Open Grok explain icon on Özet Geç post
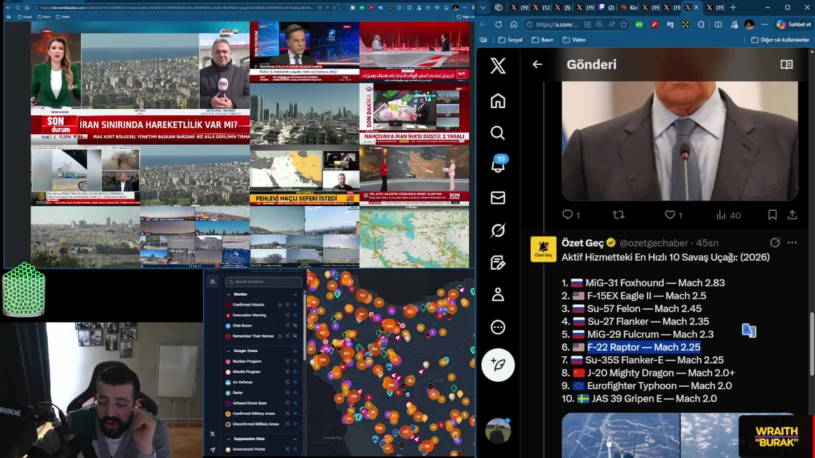Screen dimensions: 815x458 (775, 242)
